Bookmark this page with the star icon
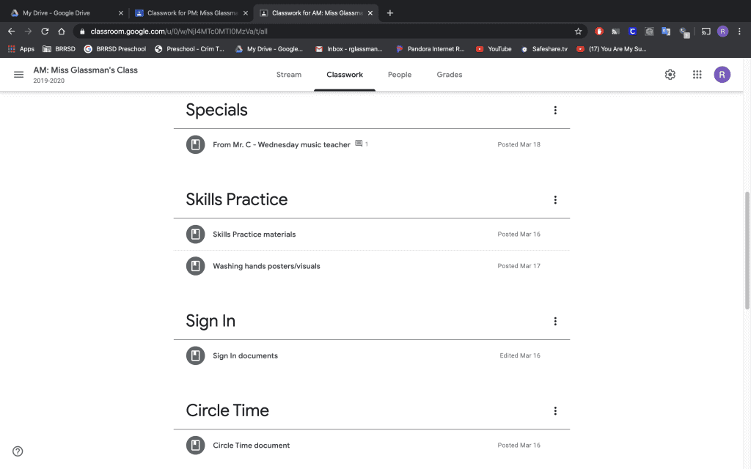Viewport: 751px width, 469px height. 578,32
